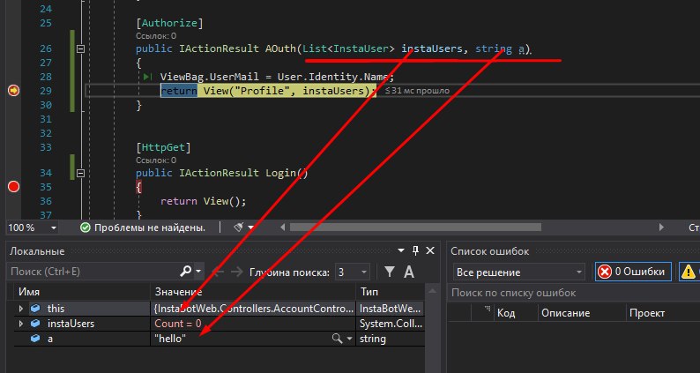Expand the 'instaUsers' variable row
Screen dimensions: 700x373
(x=20, y=324)
